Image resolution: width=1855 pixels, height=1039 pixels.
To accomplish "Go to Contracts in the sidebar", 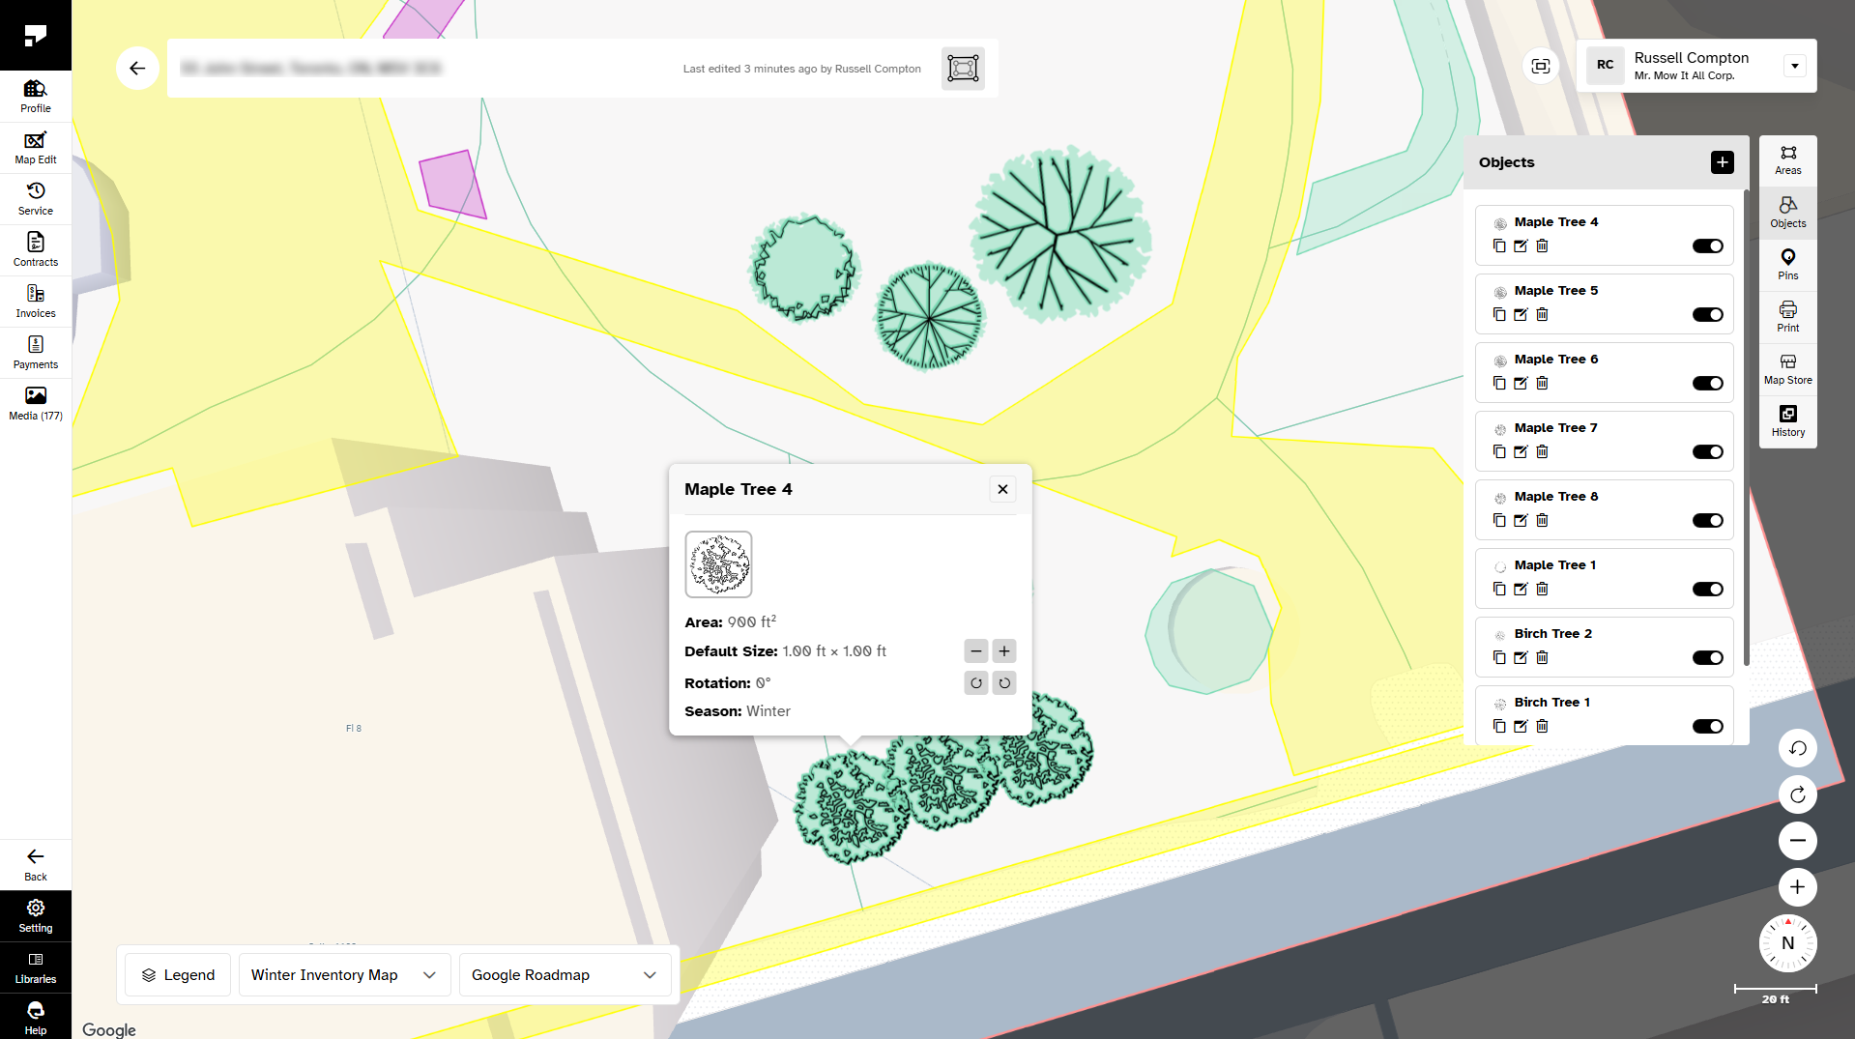I will (x=36, y=250).
